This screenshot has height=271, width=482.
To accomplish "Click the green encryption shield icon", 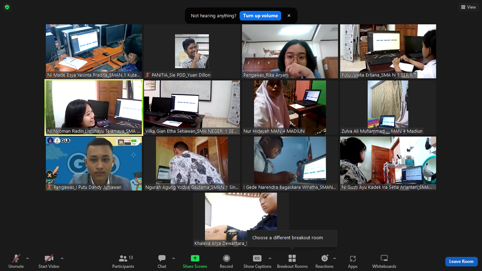I will [7, 7].
